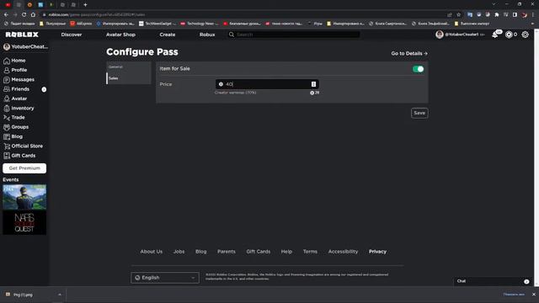Viewport: 539px width, 303px height.
Task: Open the AliExpress bookmark
Action: click(x=81, y=24)
